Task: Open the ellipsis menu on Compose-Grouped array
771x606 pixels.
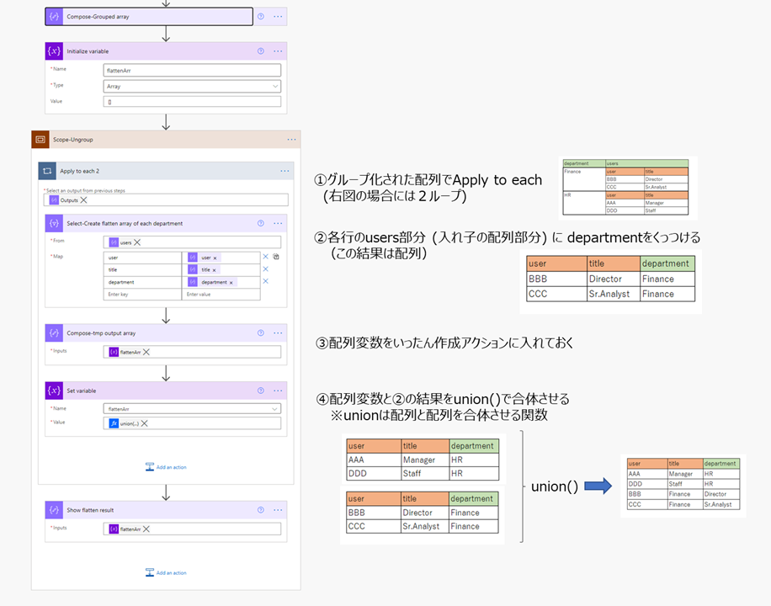Action: [x=277, y=17]
